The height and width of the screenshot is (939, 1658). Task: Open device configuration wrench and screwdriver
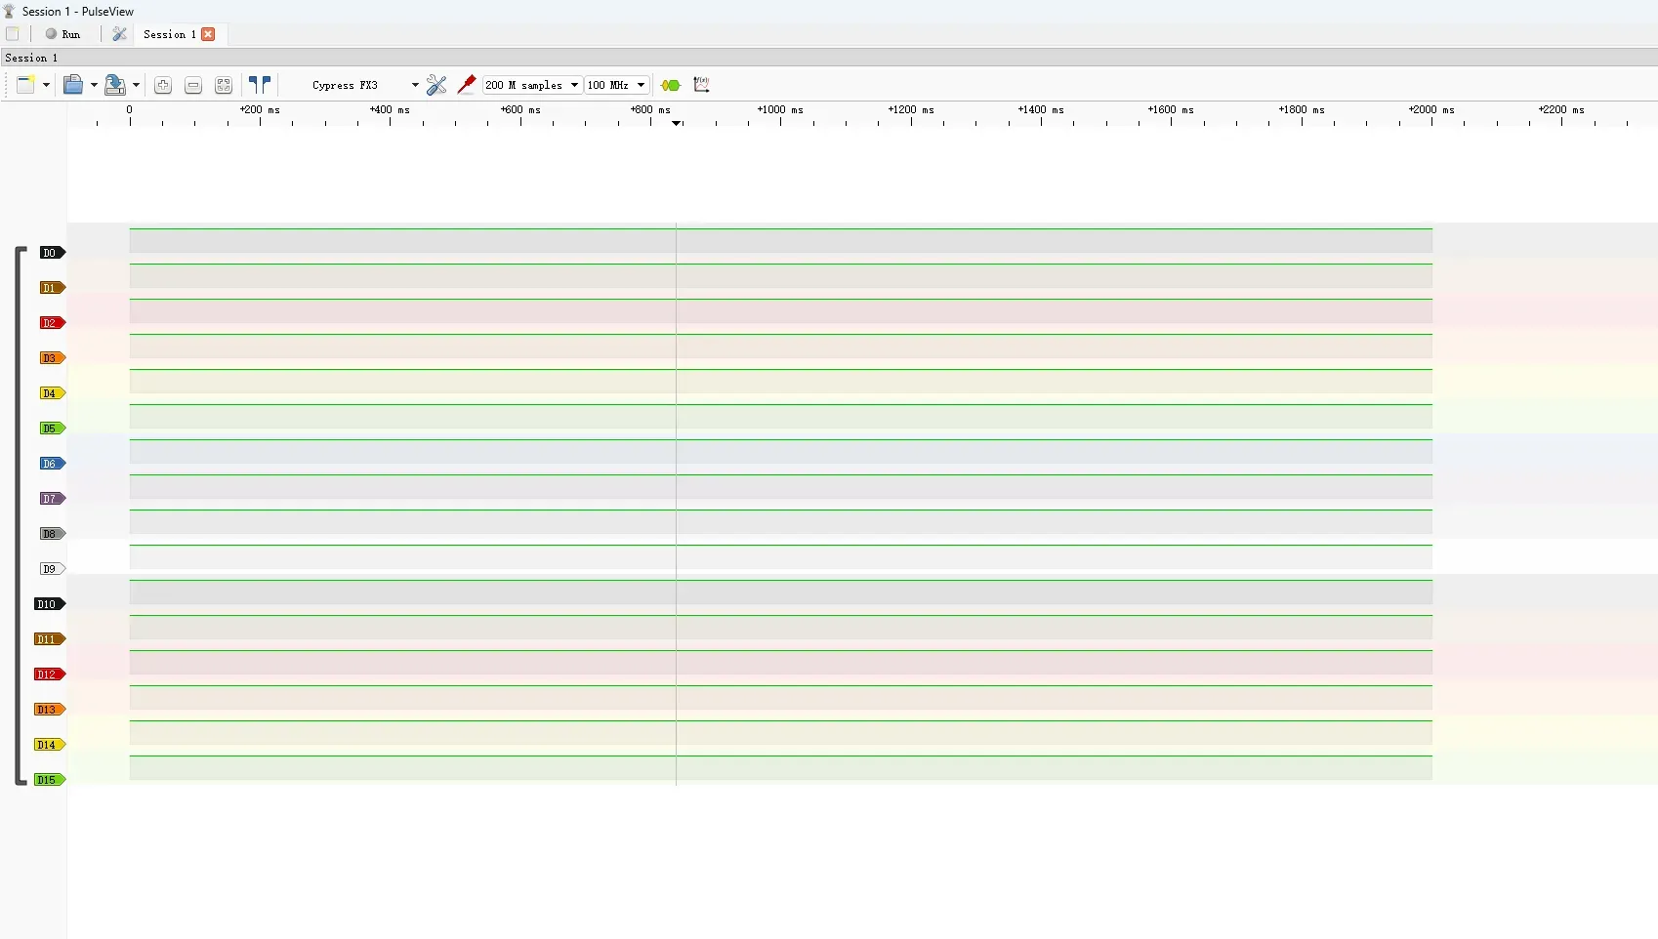tap(436, 85)
